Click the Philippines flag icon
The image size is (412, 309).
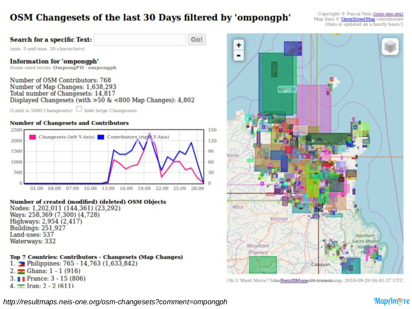(21, 264)
